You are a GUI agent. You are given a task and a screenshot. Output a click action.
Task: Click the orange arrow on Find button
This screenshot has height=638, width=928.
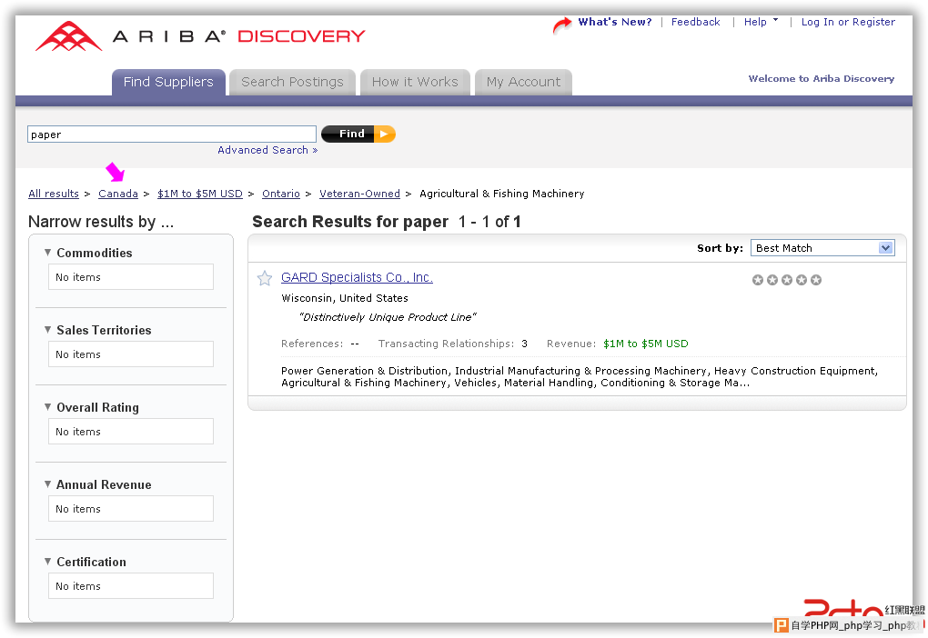(x=384, y=135)
